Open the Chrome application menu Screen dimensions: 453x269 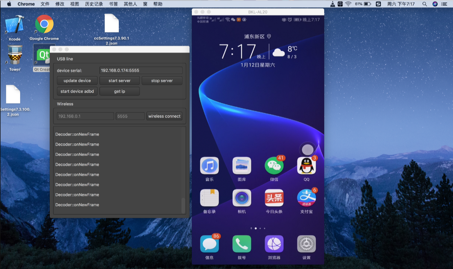[x=26, y=4]
